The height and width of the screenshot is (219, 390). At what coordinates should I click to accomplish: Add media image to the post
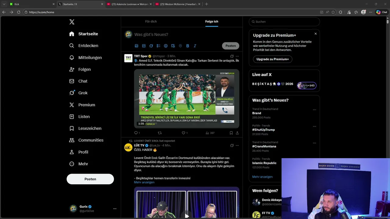point(136,46)
